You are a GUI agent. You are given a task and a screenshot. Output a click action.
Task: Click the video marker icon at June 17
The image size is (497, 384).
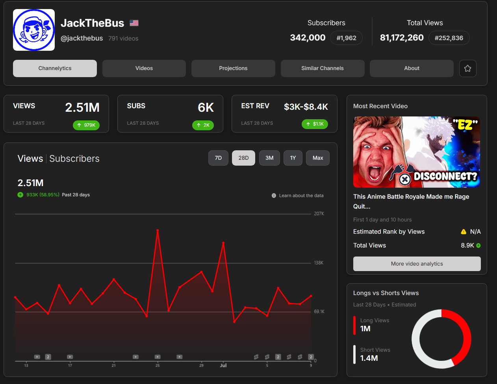click(70, 357)
